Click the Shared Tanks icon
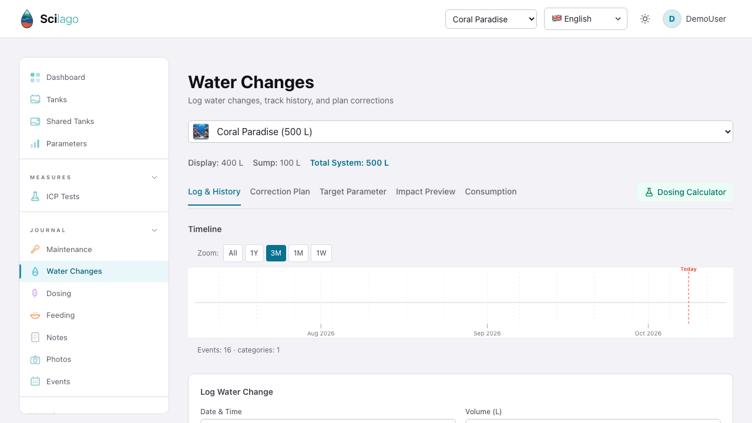This screenshot has height=423, width=752. pos(35,122)
